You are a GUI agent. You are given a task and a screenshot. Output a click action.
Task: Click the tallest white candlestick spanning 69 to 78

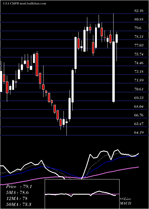(x=114, y=72)
